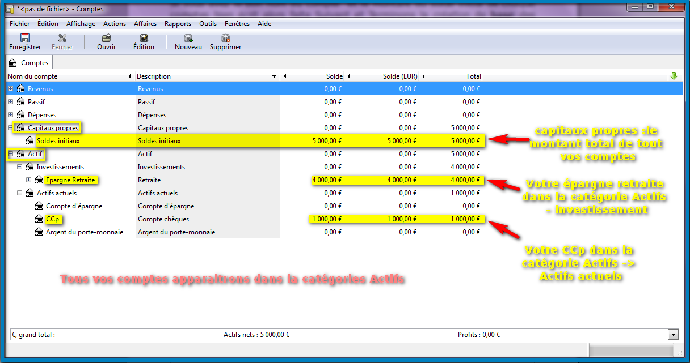Click the bank icon beside CCp

[39, 219]
